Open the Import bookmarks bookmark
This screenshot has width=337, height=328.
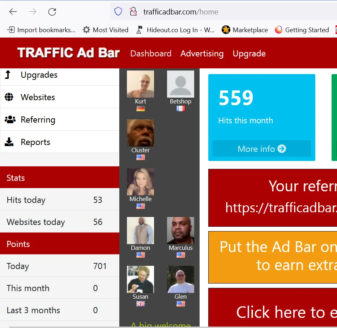pyautogui.click(x=41, y=30)
